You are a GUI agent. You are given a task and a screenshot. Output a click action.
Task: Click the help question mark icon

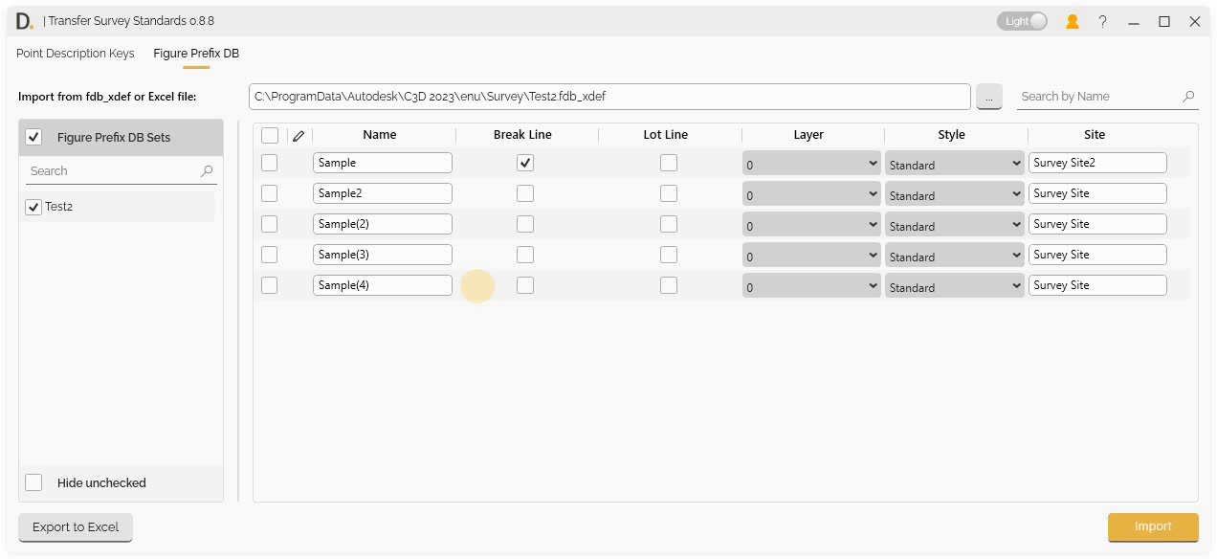click(x=1102, y=20)
